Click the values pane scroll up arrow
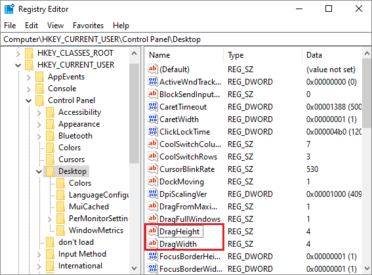The height and width of the screenshot is (275, 372). [367, 53]
